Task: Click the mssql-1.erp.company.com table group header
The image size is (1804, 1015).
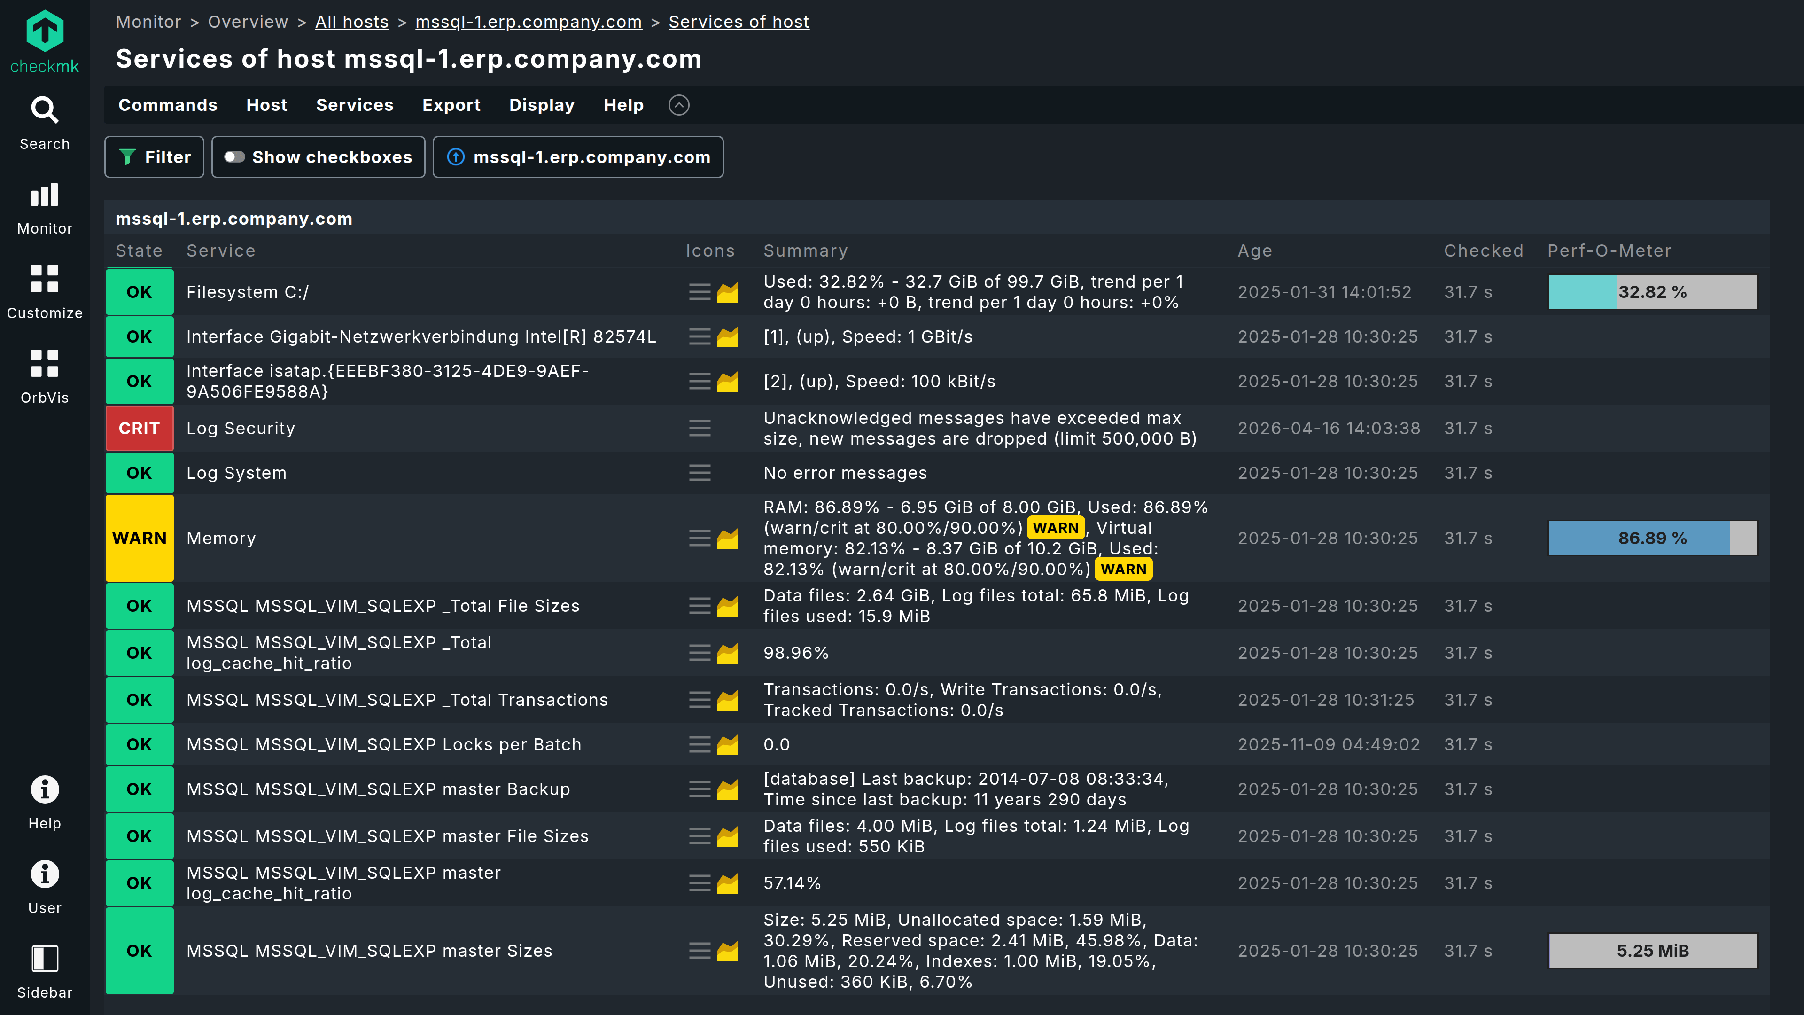Action: click(234, 219)
